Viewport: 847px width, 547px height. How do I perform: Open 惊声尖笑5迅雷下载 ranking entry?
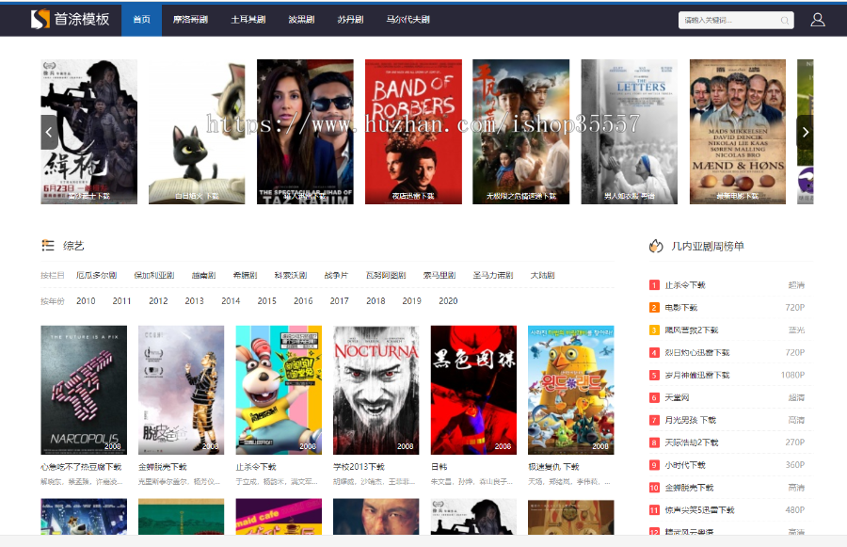[x=699, y=510]
